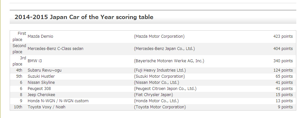Image resolution: width=305 pixels, height=118 pixels.
Task: Click '(Honda Motor Co., Ltd.)' cell
Action: pyautogui.click(x=156, y=101)
